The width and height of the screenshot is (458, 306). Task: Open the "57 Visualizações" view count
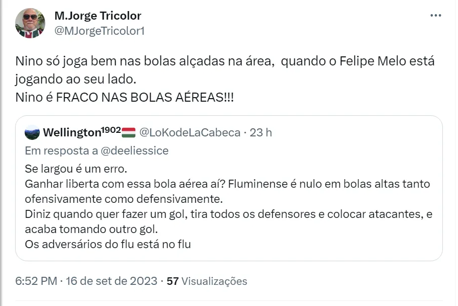pyautogui.click(x=207, y=281)
